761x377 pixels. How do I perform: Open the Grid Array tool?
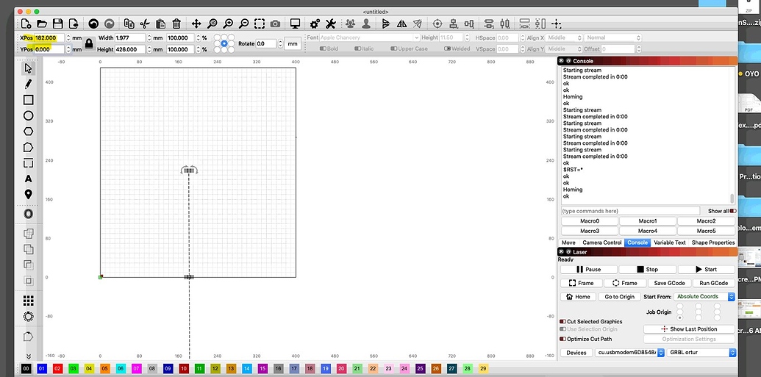[28, 301]
